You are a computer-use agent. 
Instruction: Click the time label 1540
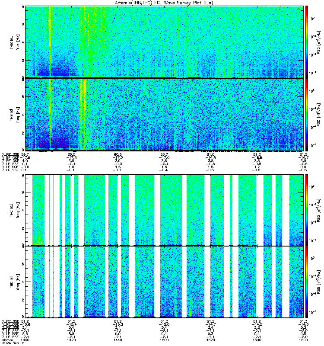coord(257,340)
